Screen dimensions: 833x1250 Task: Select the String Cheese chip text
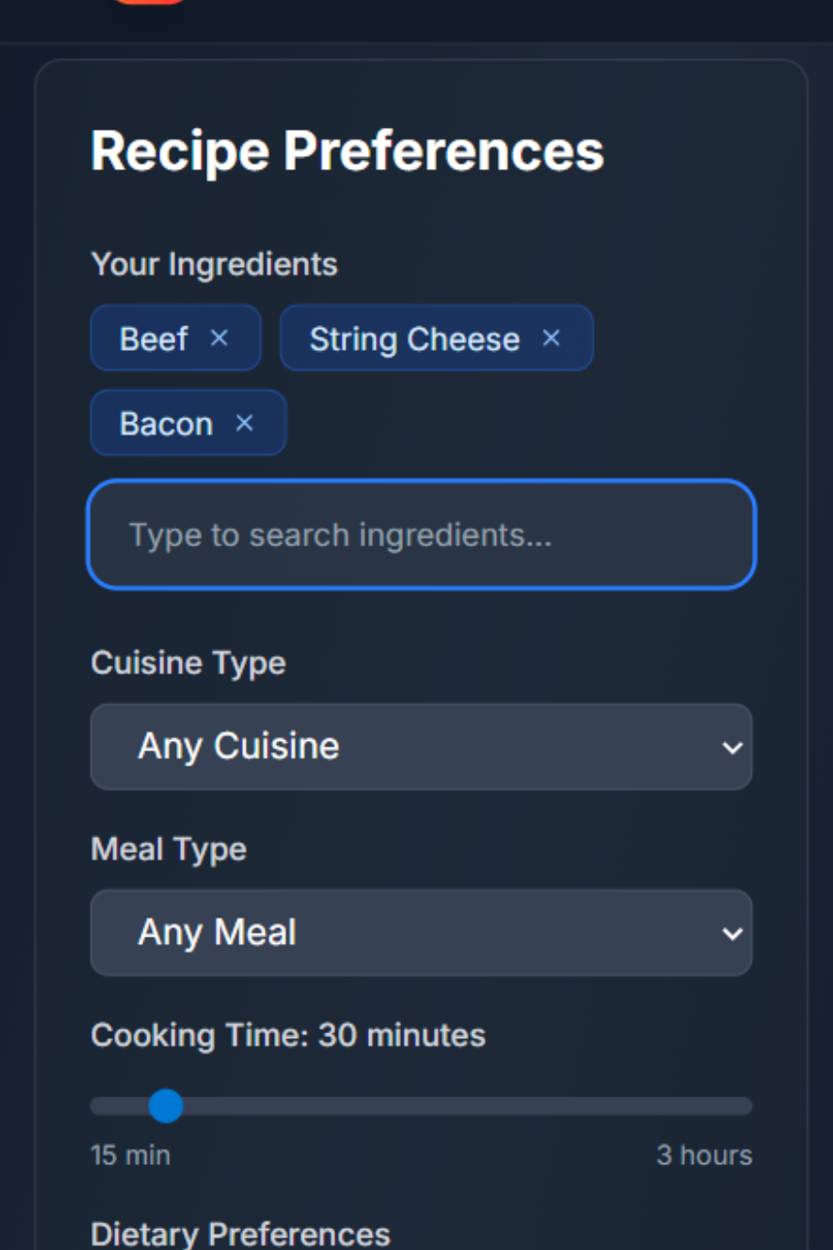coord(414,339)
